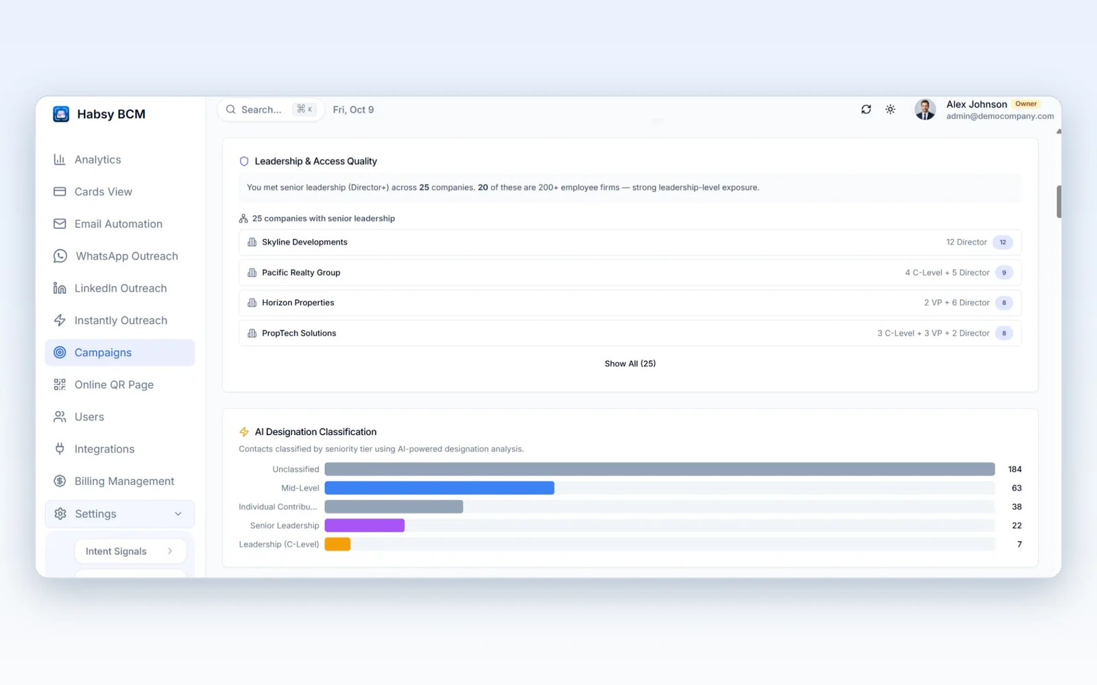Click the refresh icon in top bar
Viewport: 1097px width, 685px height.
pos(866,110)
